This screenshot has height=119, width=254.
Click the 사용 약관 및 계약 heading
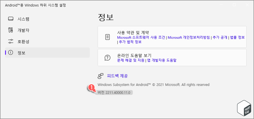click(x=133, y=32)
